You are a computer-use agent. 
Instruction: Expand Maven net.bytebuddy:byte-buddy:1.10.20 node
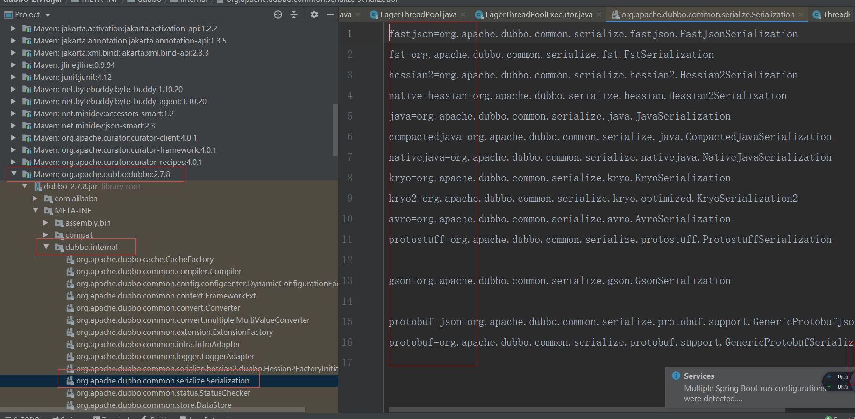14,89
